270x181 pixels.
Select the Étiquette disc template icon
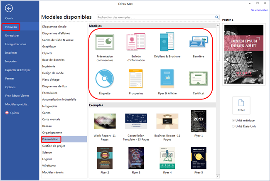pos(105,79)
